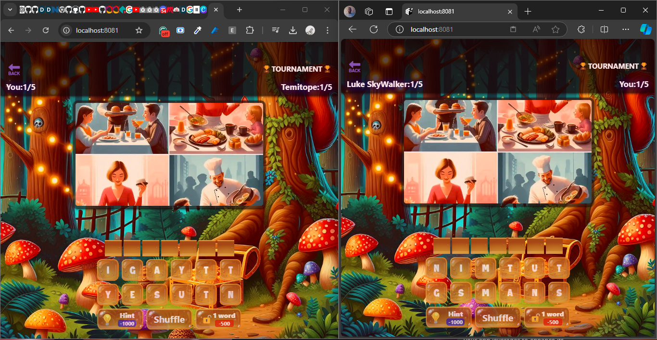Toggle Edge split screen

(605, 29)
